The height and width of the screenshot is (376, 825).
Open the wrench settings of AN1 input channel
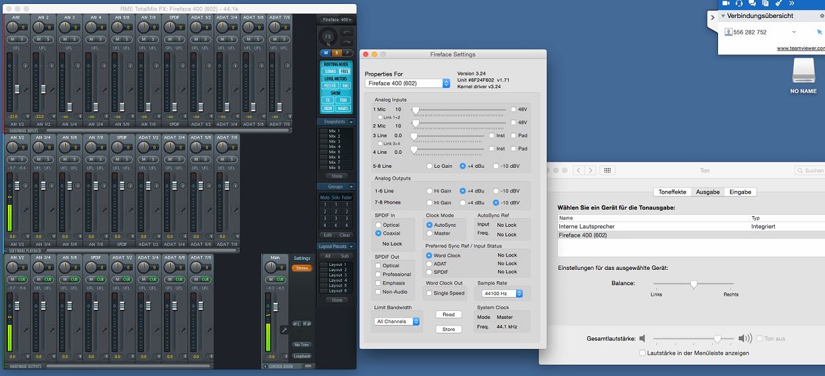pyautogui.click(x=26, y=88)
